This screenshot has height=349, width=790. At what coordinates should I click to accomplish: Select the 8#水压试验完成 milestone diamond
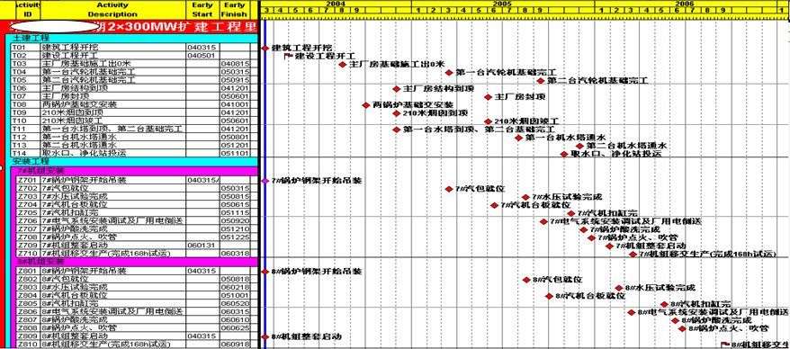coord(619,288)
